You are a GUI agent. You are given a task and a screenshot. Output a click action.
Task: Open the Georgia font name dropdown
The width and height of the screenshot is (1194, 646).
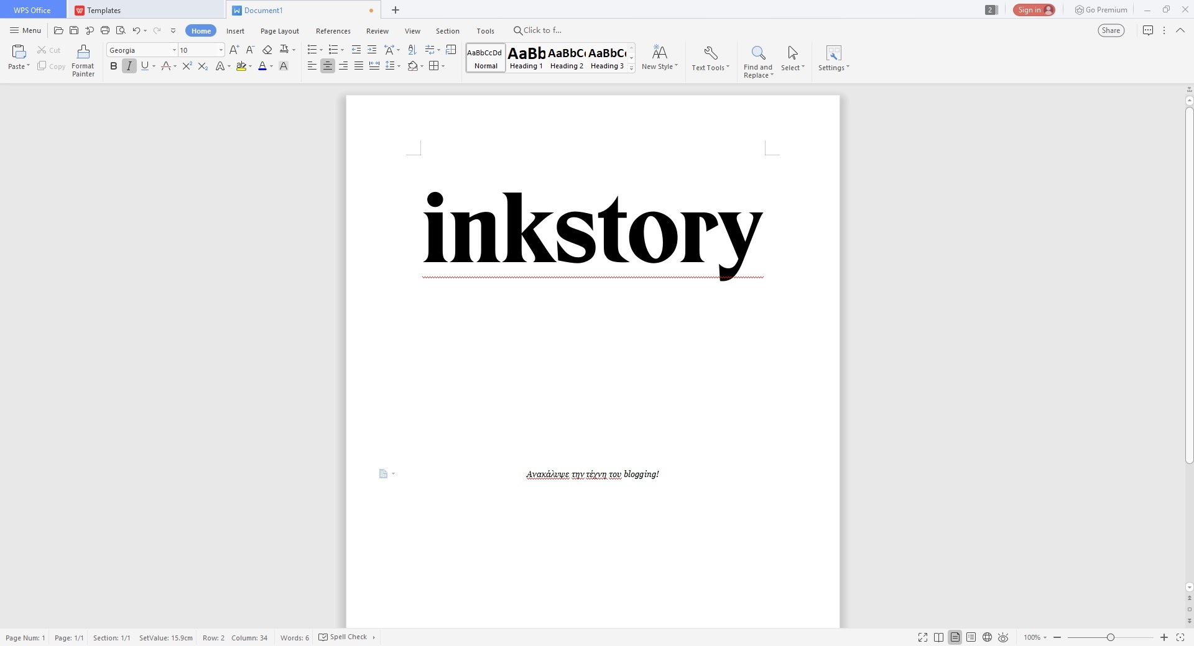(174, 50)
